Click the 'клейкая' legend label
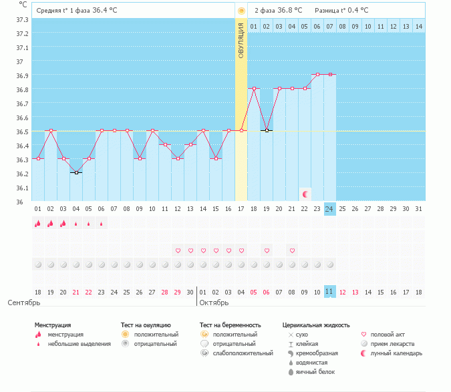The image size is (451, 392). pyautogui.click(x=307, y=344)
